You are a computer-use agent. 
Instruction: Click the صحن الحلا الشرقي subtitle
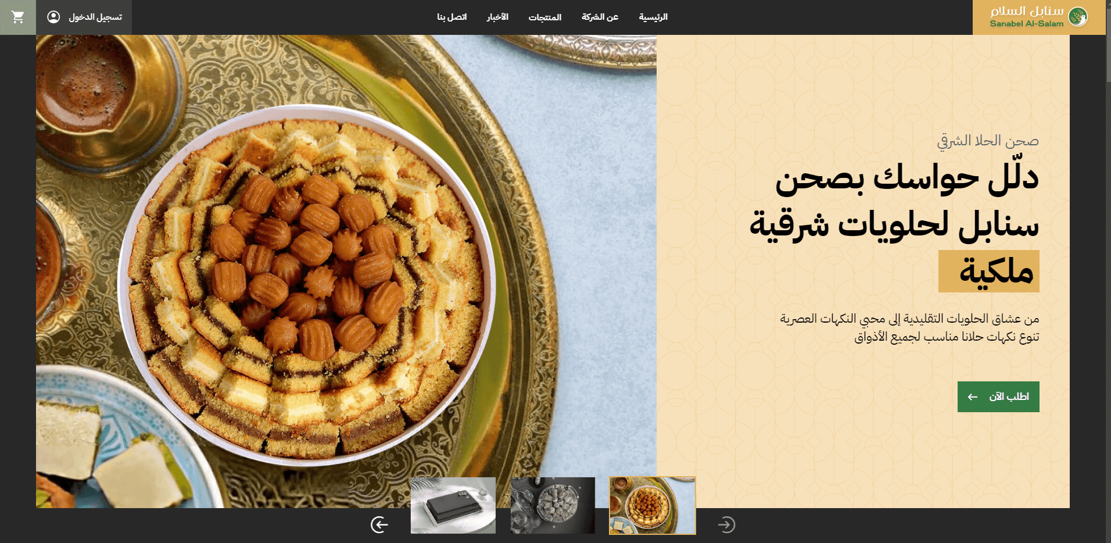pos(988,141)
